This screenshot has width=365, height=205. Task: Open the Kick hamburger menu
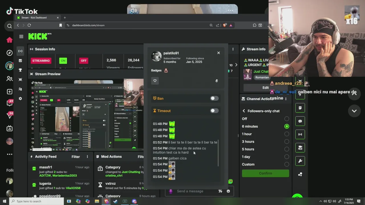(x=21, y=36)
